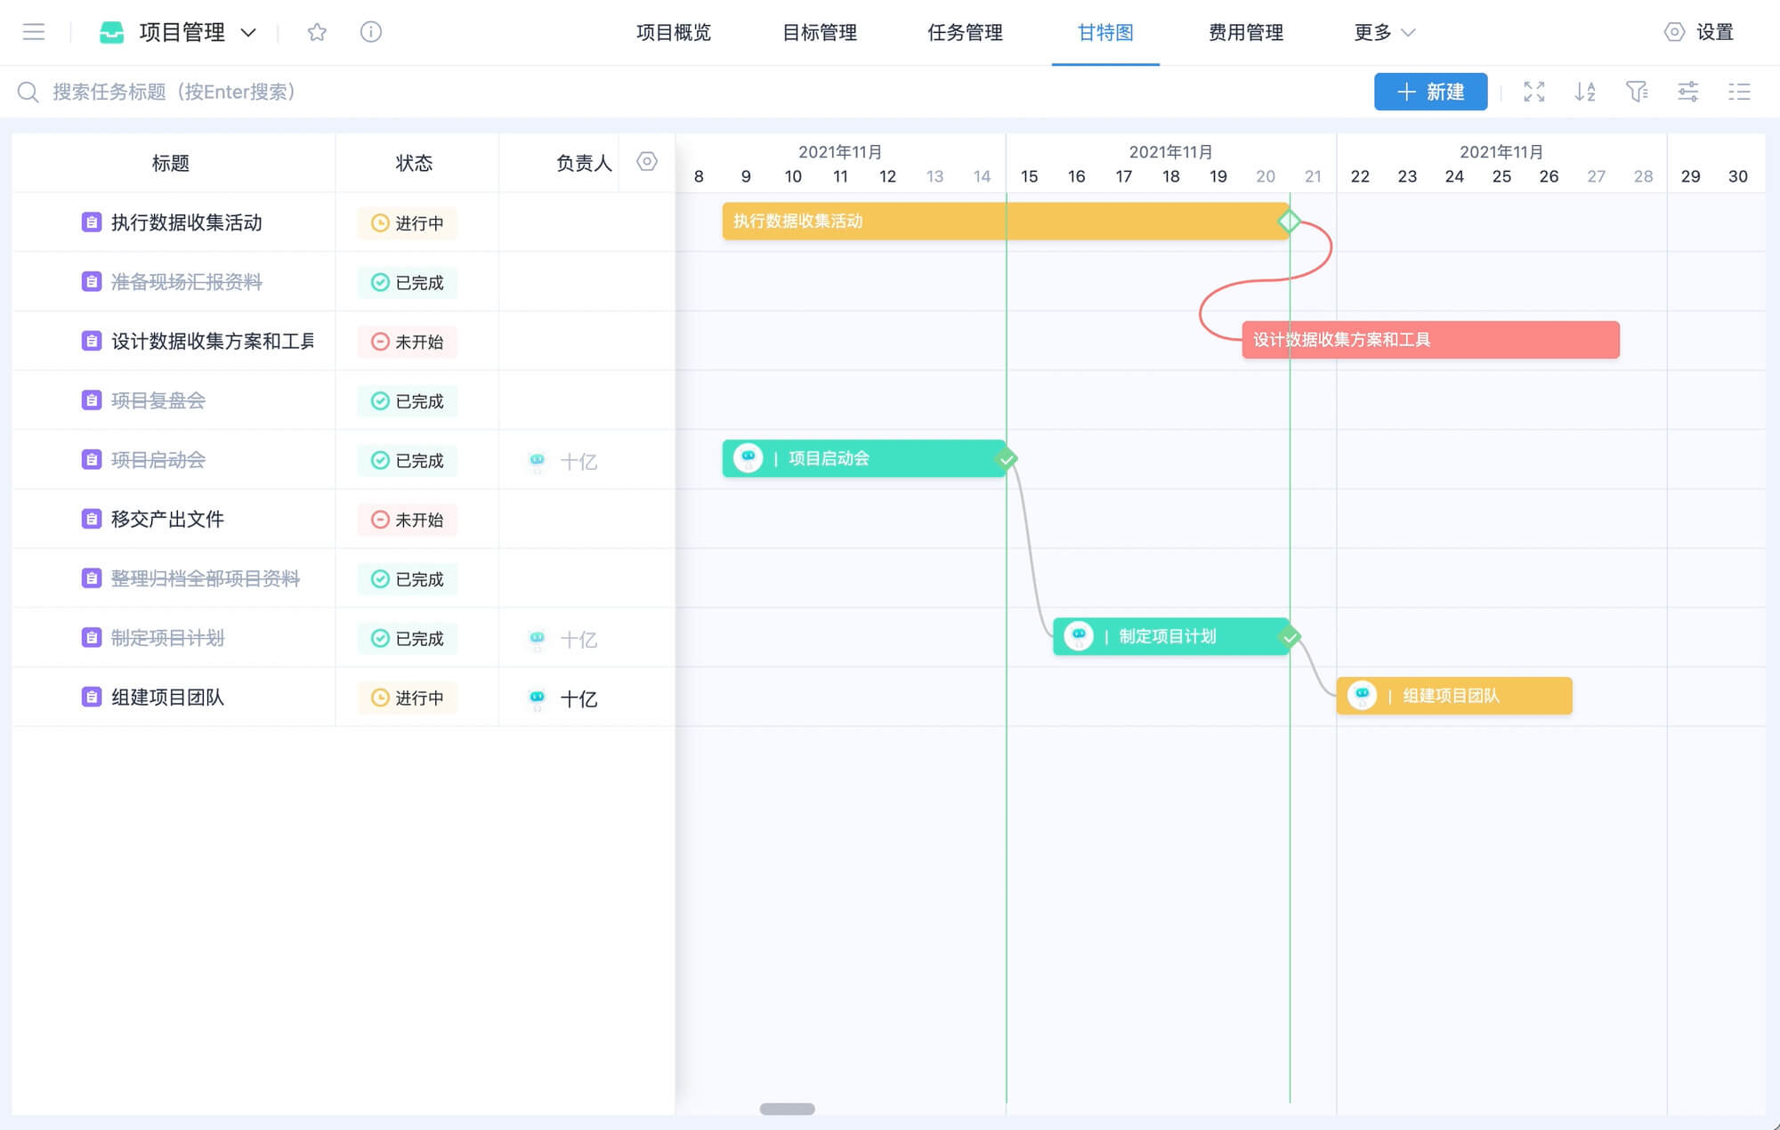The image size is (1780, 1130).
Task: Open the 进行中 status dropdown for 组建项目团队
Action: (408, 698)
